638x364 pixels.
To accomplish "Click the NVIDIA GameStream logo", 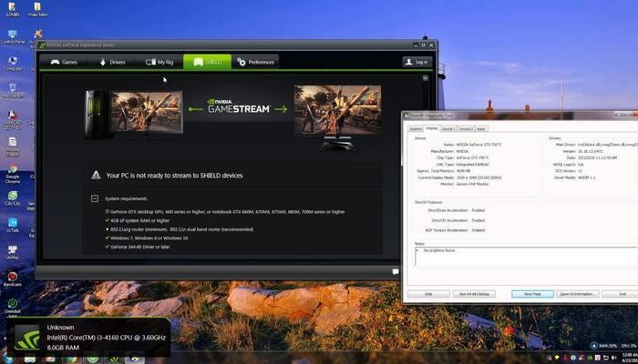I will [239, 106].
